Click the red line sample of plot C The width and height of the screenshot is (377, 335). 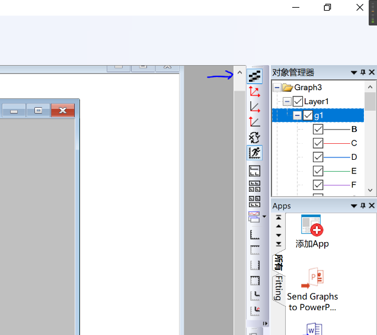(x=337, y=143)
